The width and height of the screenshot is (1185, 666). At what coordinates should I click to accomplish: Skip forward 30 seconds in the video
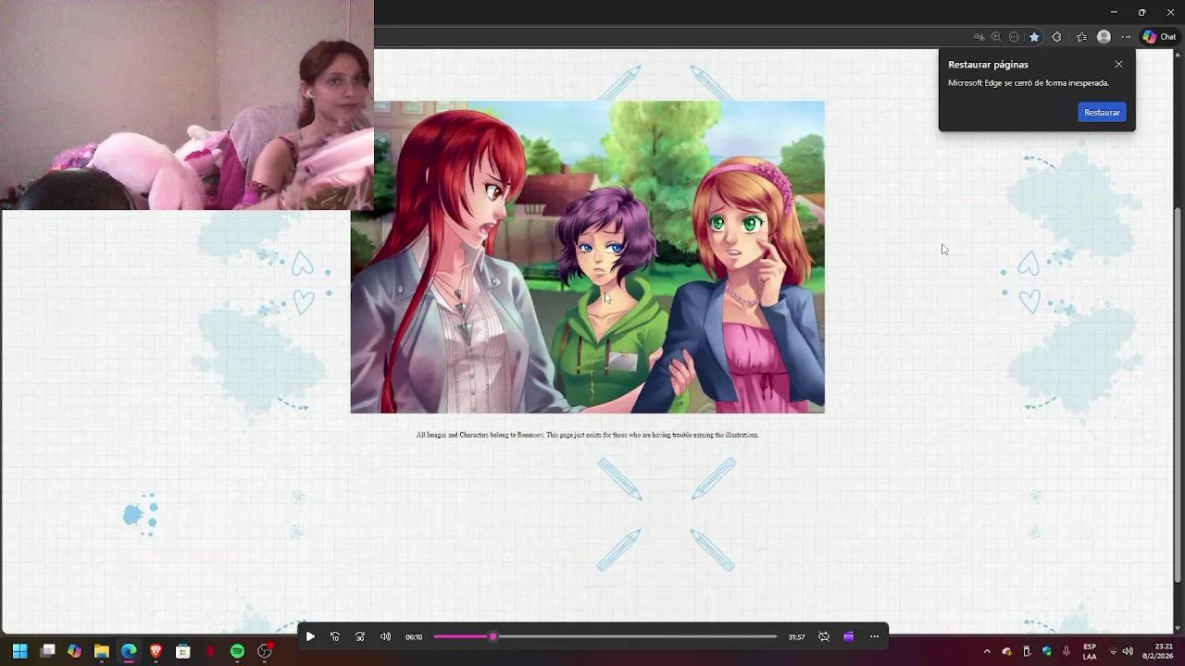360,636
